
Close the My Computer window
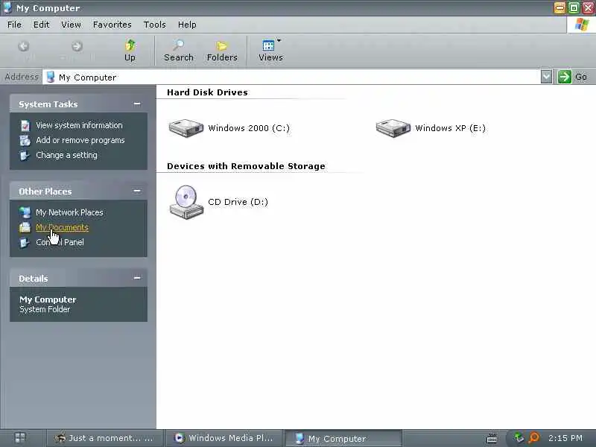(x=588, y=7)
